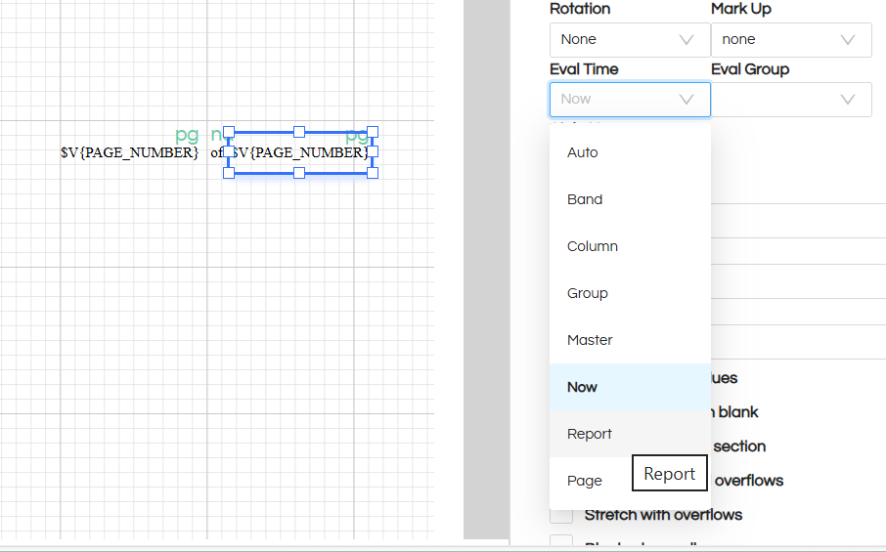Image resolution: width=886 pixels, height=552 pixels.
Task: Click the bottom-middle resize handle of selection
Action: [300, 173]
